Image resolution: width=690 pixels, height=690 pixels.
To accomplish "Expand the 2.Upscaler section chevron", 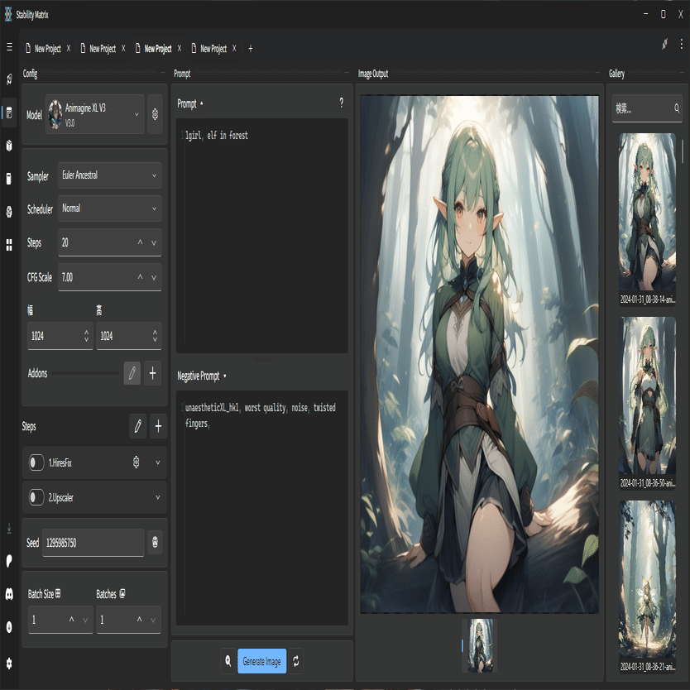I will tap(157, 497).
